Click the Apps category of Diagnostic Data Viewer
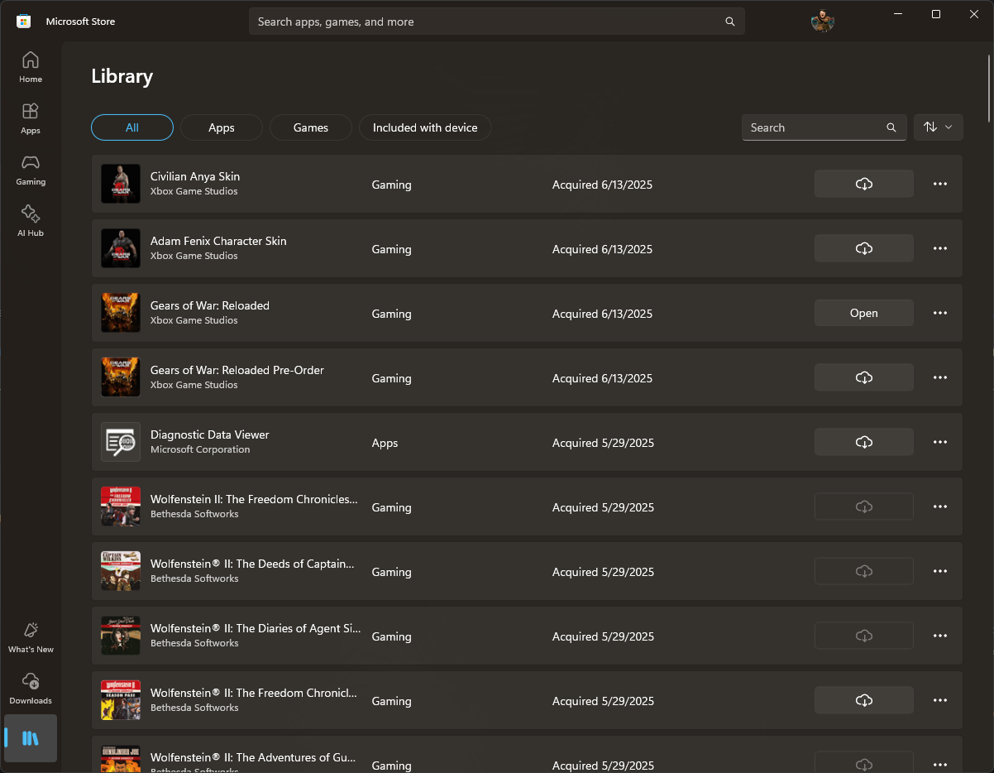994x773 pixels. click(x=385, y=443)
